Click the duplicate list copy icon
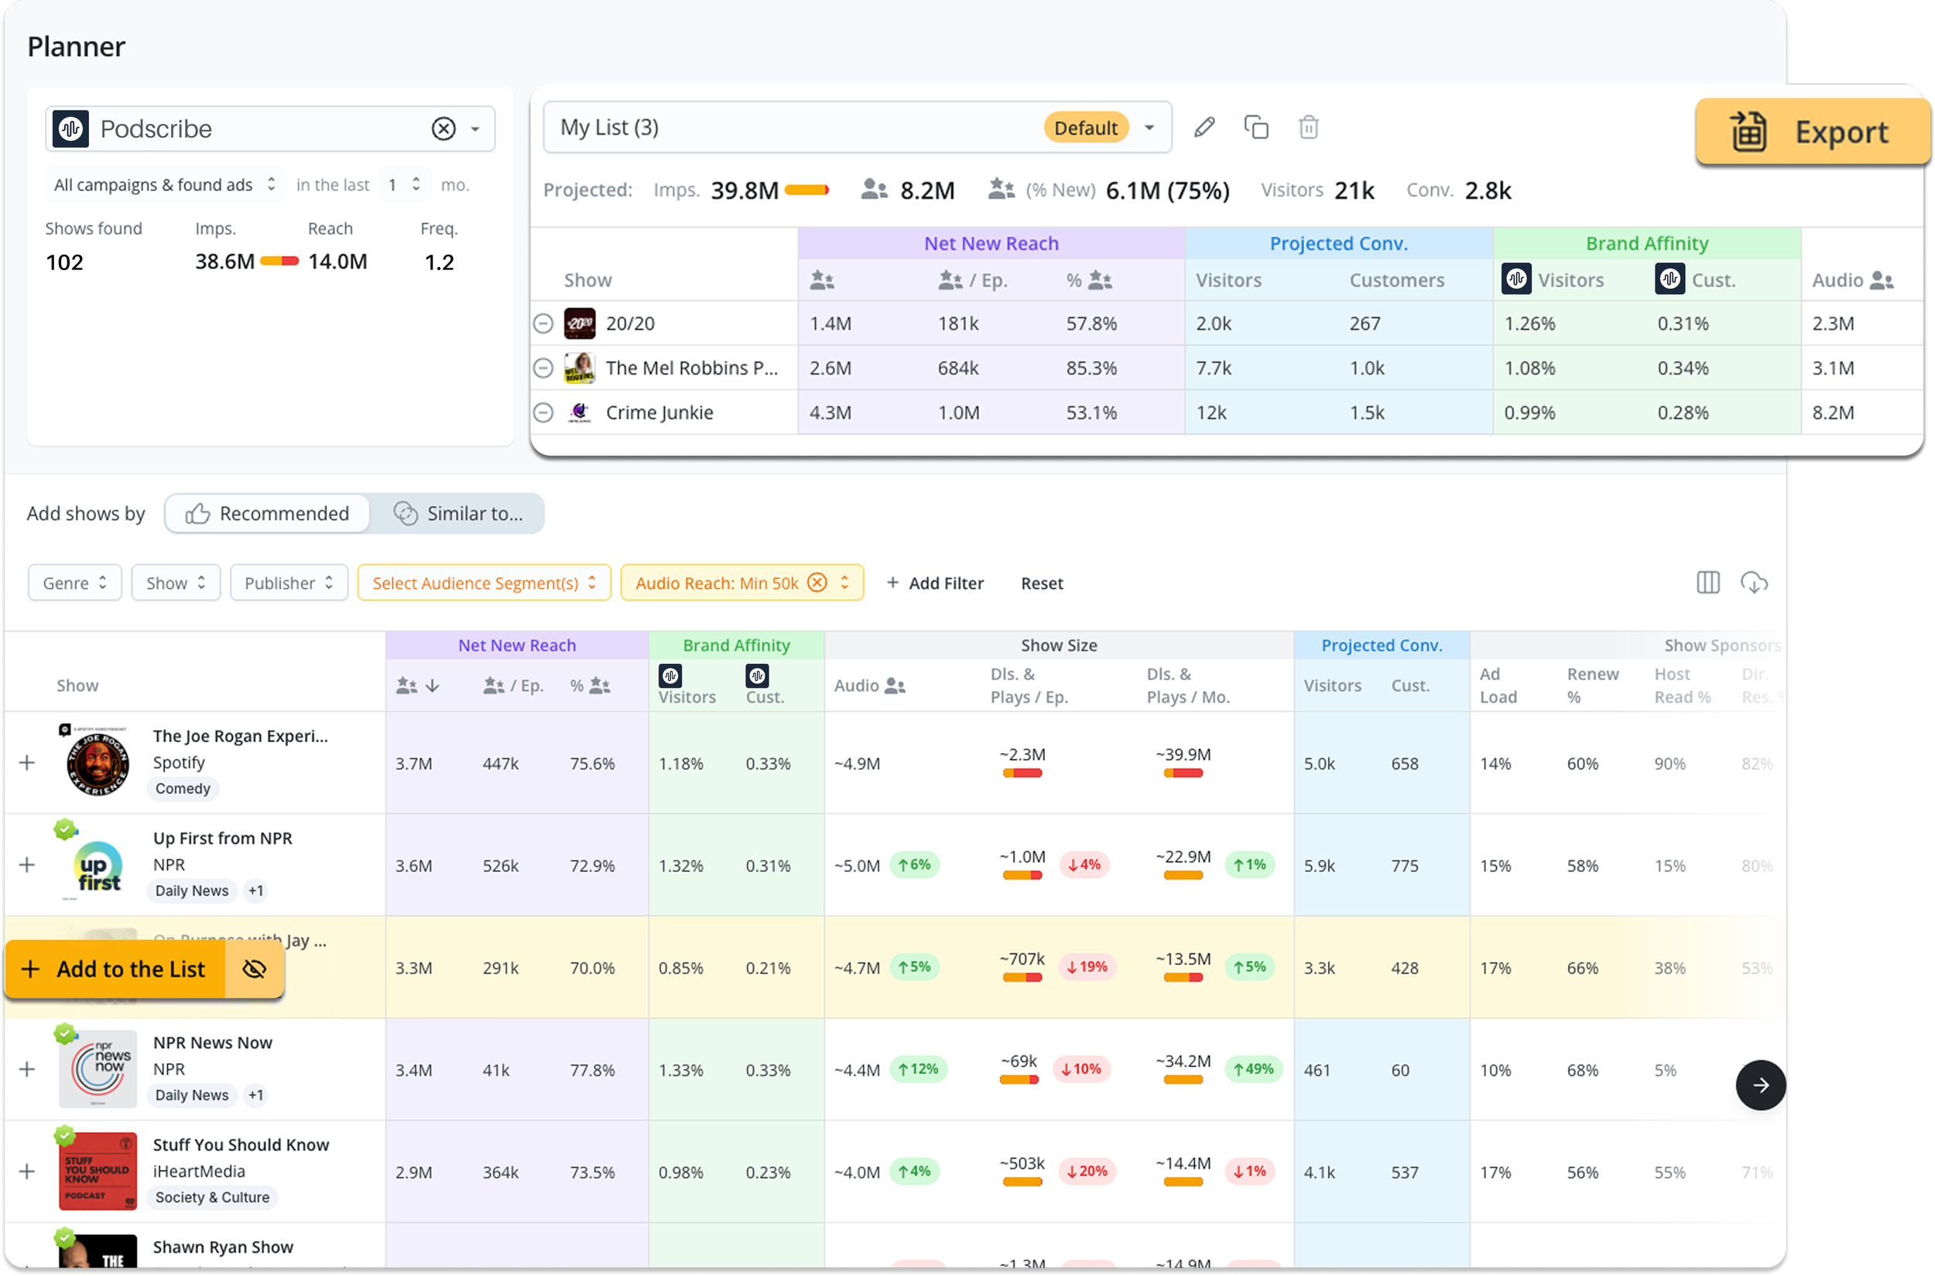This screenshot has height=1276, width=1935. coord(1256,128)
